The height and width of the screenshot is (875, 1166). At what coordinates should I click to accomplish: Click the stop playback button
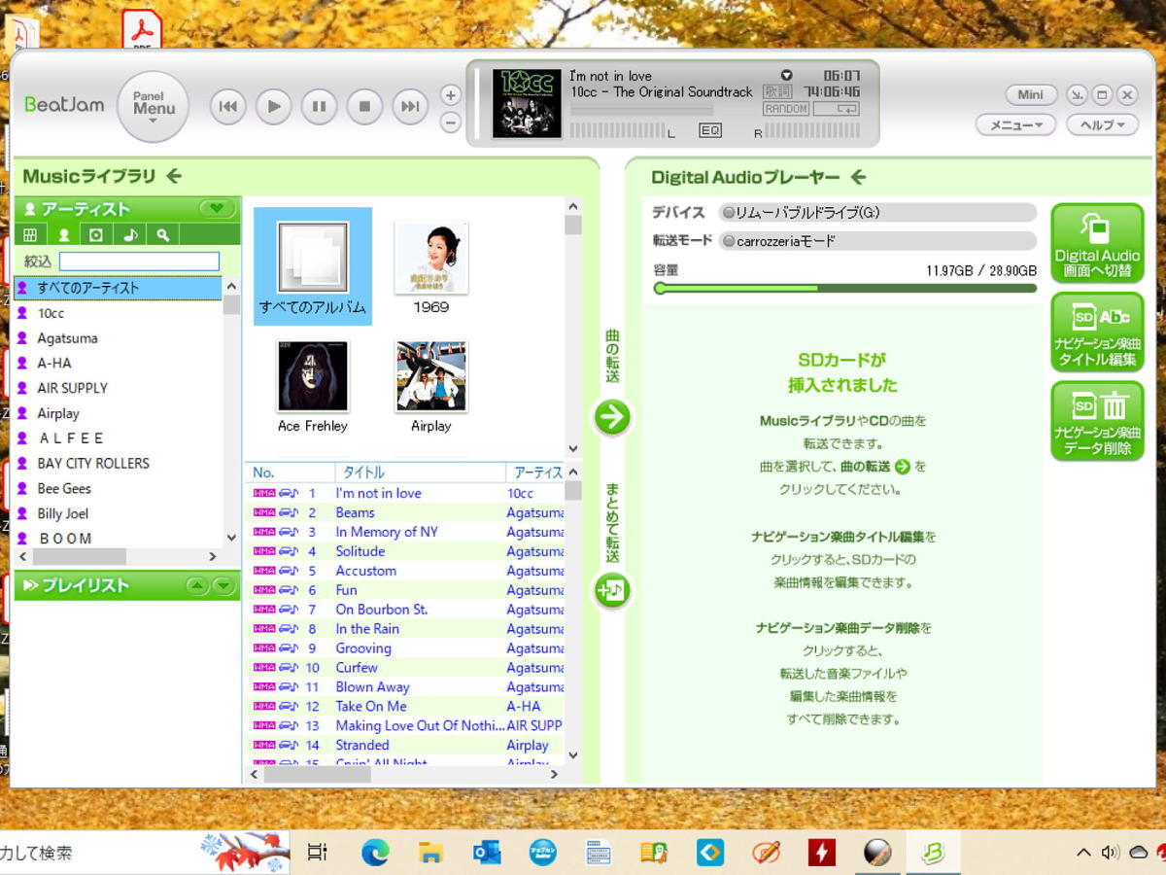(x=364, y=107)
